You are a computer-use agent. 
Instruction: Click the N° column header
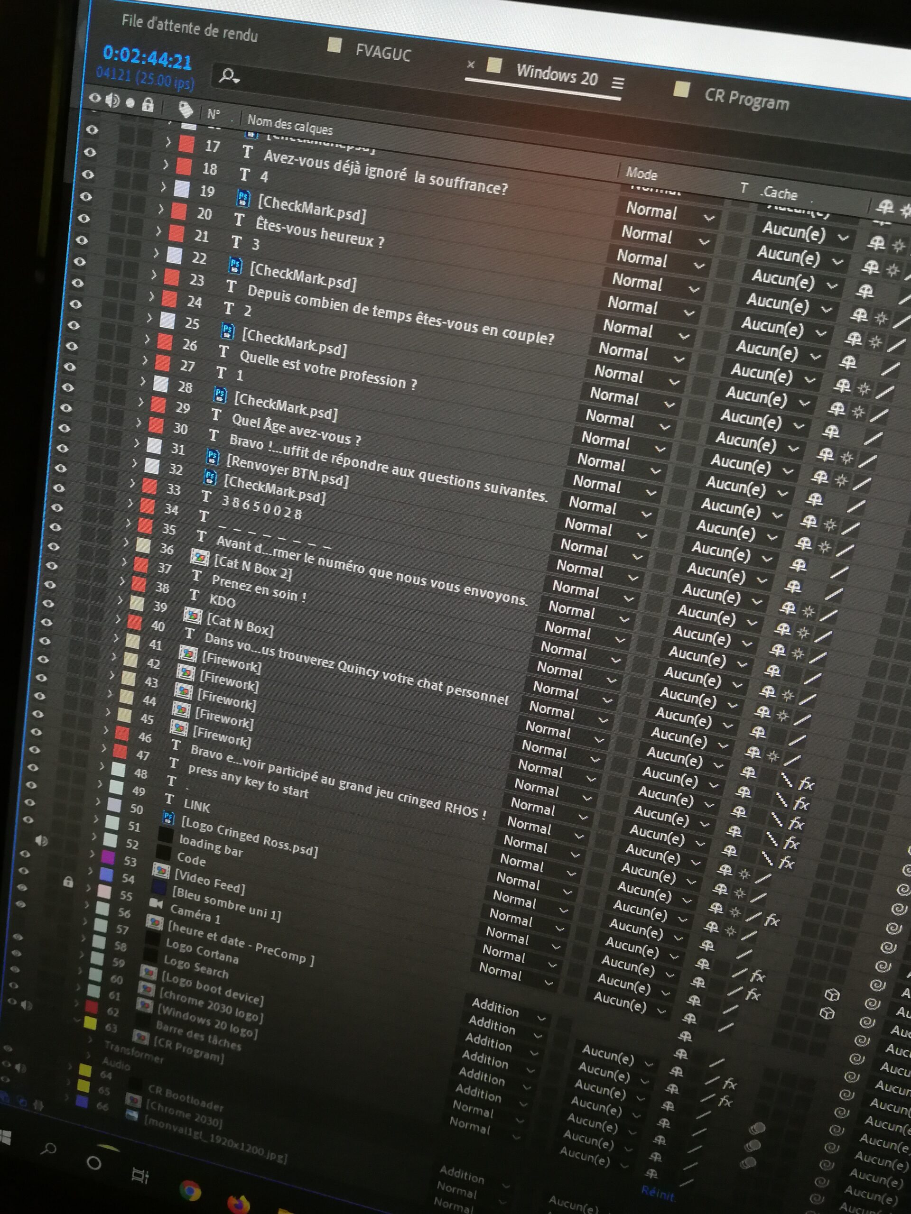tap(213, 115)
